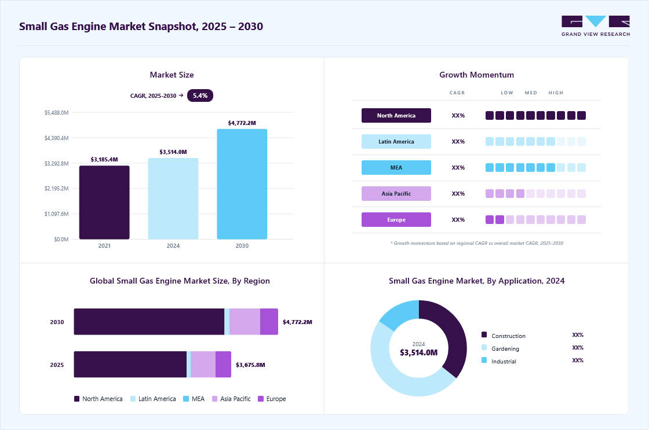Click the Asia Pacific legend swatch

pos(215,399)
